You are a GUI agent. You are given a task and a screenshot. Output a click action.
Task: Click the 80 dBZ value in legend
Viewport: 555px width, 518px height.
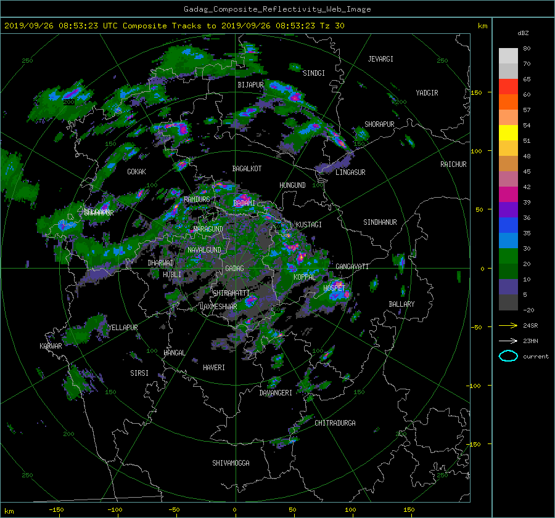point(527,49)
